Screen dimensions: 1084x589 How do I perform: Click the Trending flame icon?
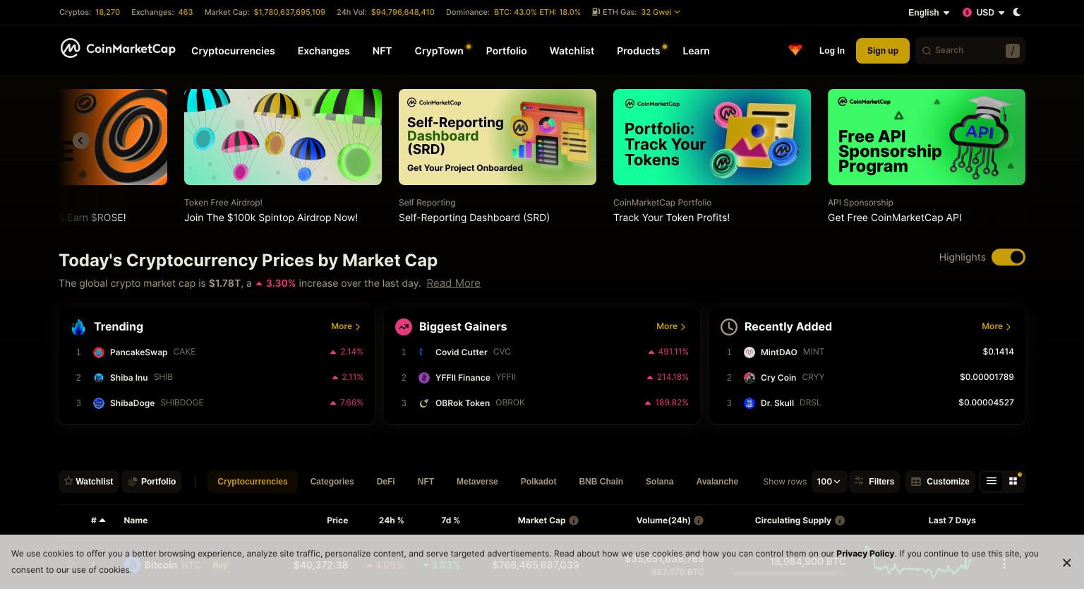pos(78,327)
